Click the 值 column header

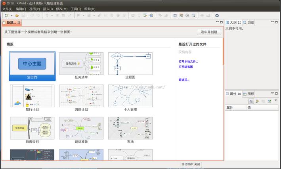[262, 108]
